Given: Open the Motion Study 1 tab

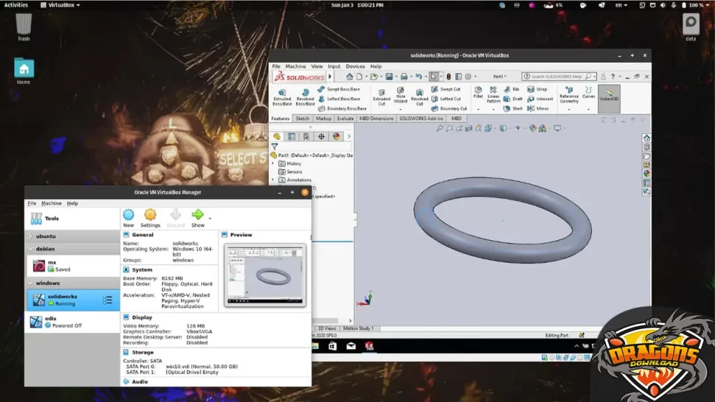Looking at the screenshot, I should (x=357, y=328).
